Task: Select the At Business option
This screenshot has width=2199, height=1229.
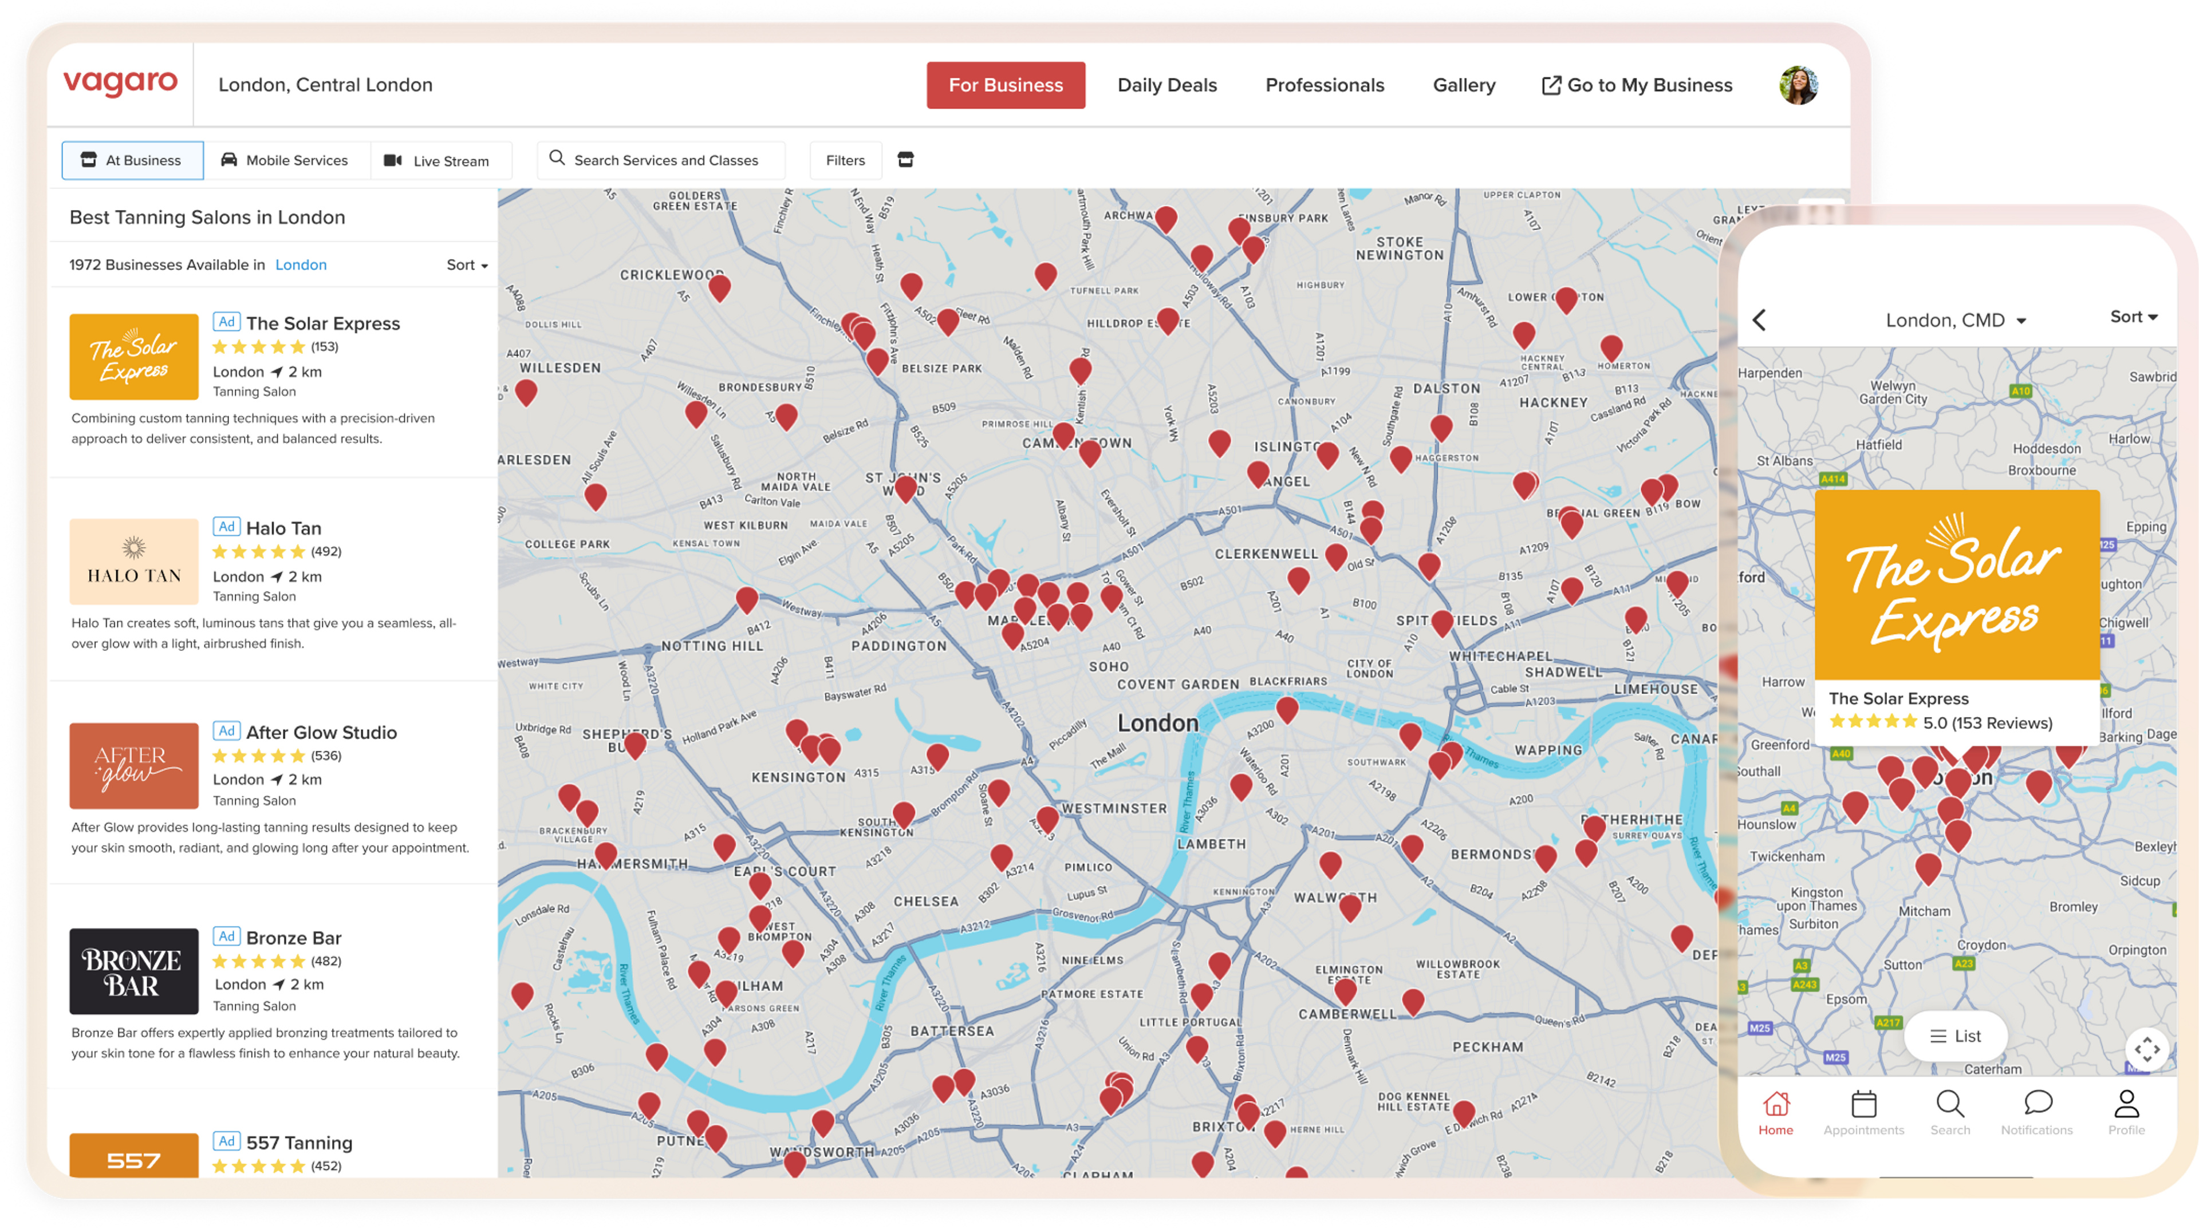Action: click(132, 160)
